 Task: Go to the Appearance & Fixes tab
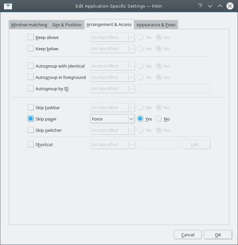pos(156,25)
